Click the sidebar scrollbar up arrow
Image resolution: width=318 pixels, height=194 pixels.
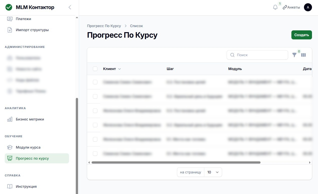click(77, 18)
